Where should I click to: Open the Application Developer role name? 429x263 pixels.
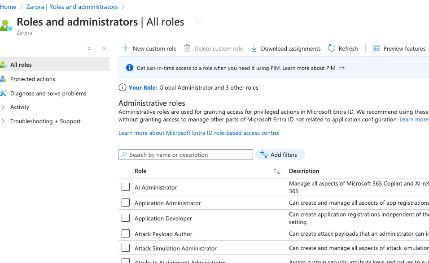click(x=163, y=218)
